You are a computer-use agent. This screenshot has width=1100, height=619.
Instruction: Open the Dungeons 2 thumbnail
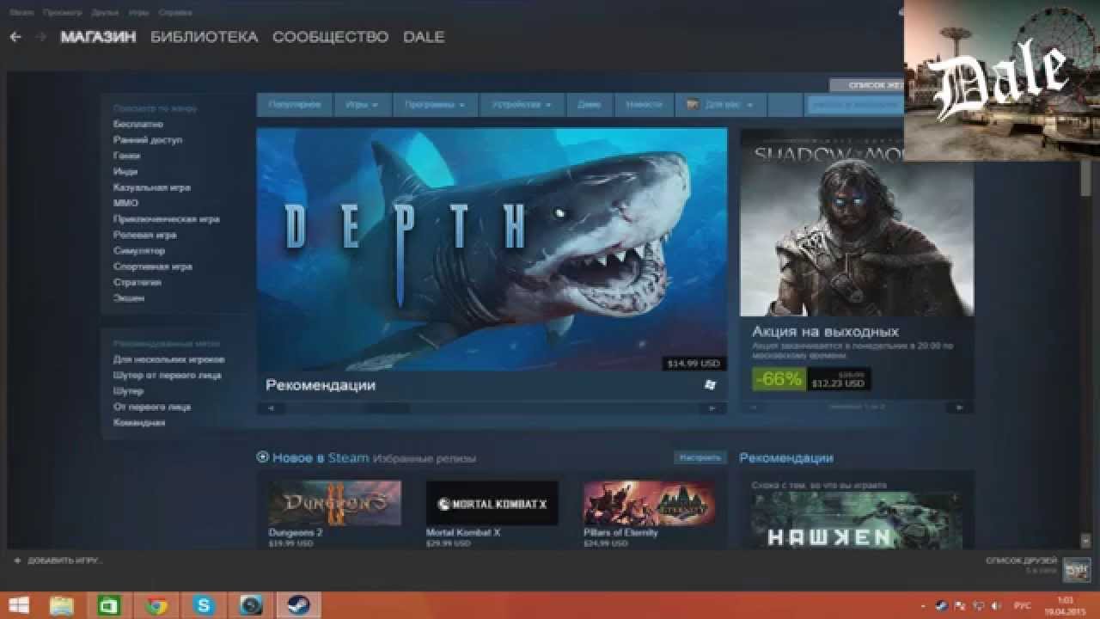334,503
